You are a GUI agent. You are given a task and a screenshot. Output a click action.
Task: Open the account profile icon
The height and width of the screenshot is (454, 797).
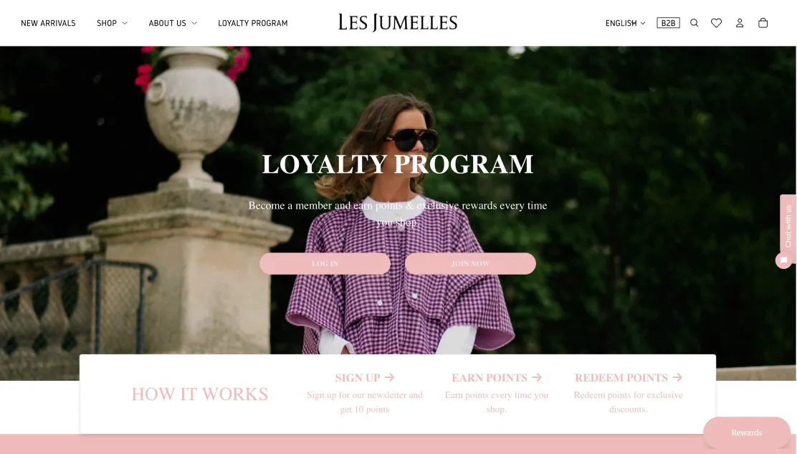point(740,23)
